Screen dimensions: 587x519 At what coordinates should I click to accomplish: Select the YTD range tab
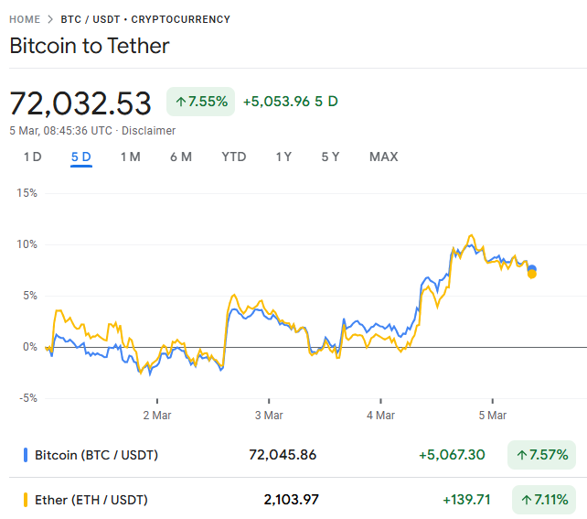pos(234,157)
